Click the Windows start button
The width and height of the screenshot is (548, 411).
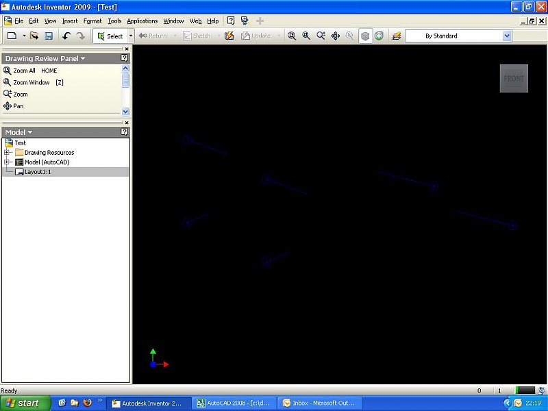pyautogui.click(x=25, y=403)
